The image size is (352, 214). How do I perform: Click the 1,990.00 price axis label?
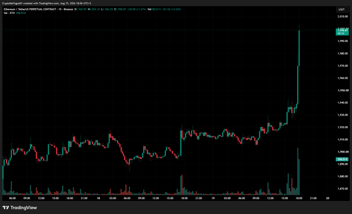pos(343,41)
